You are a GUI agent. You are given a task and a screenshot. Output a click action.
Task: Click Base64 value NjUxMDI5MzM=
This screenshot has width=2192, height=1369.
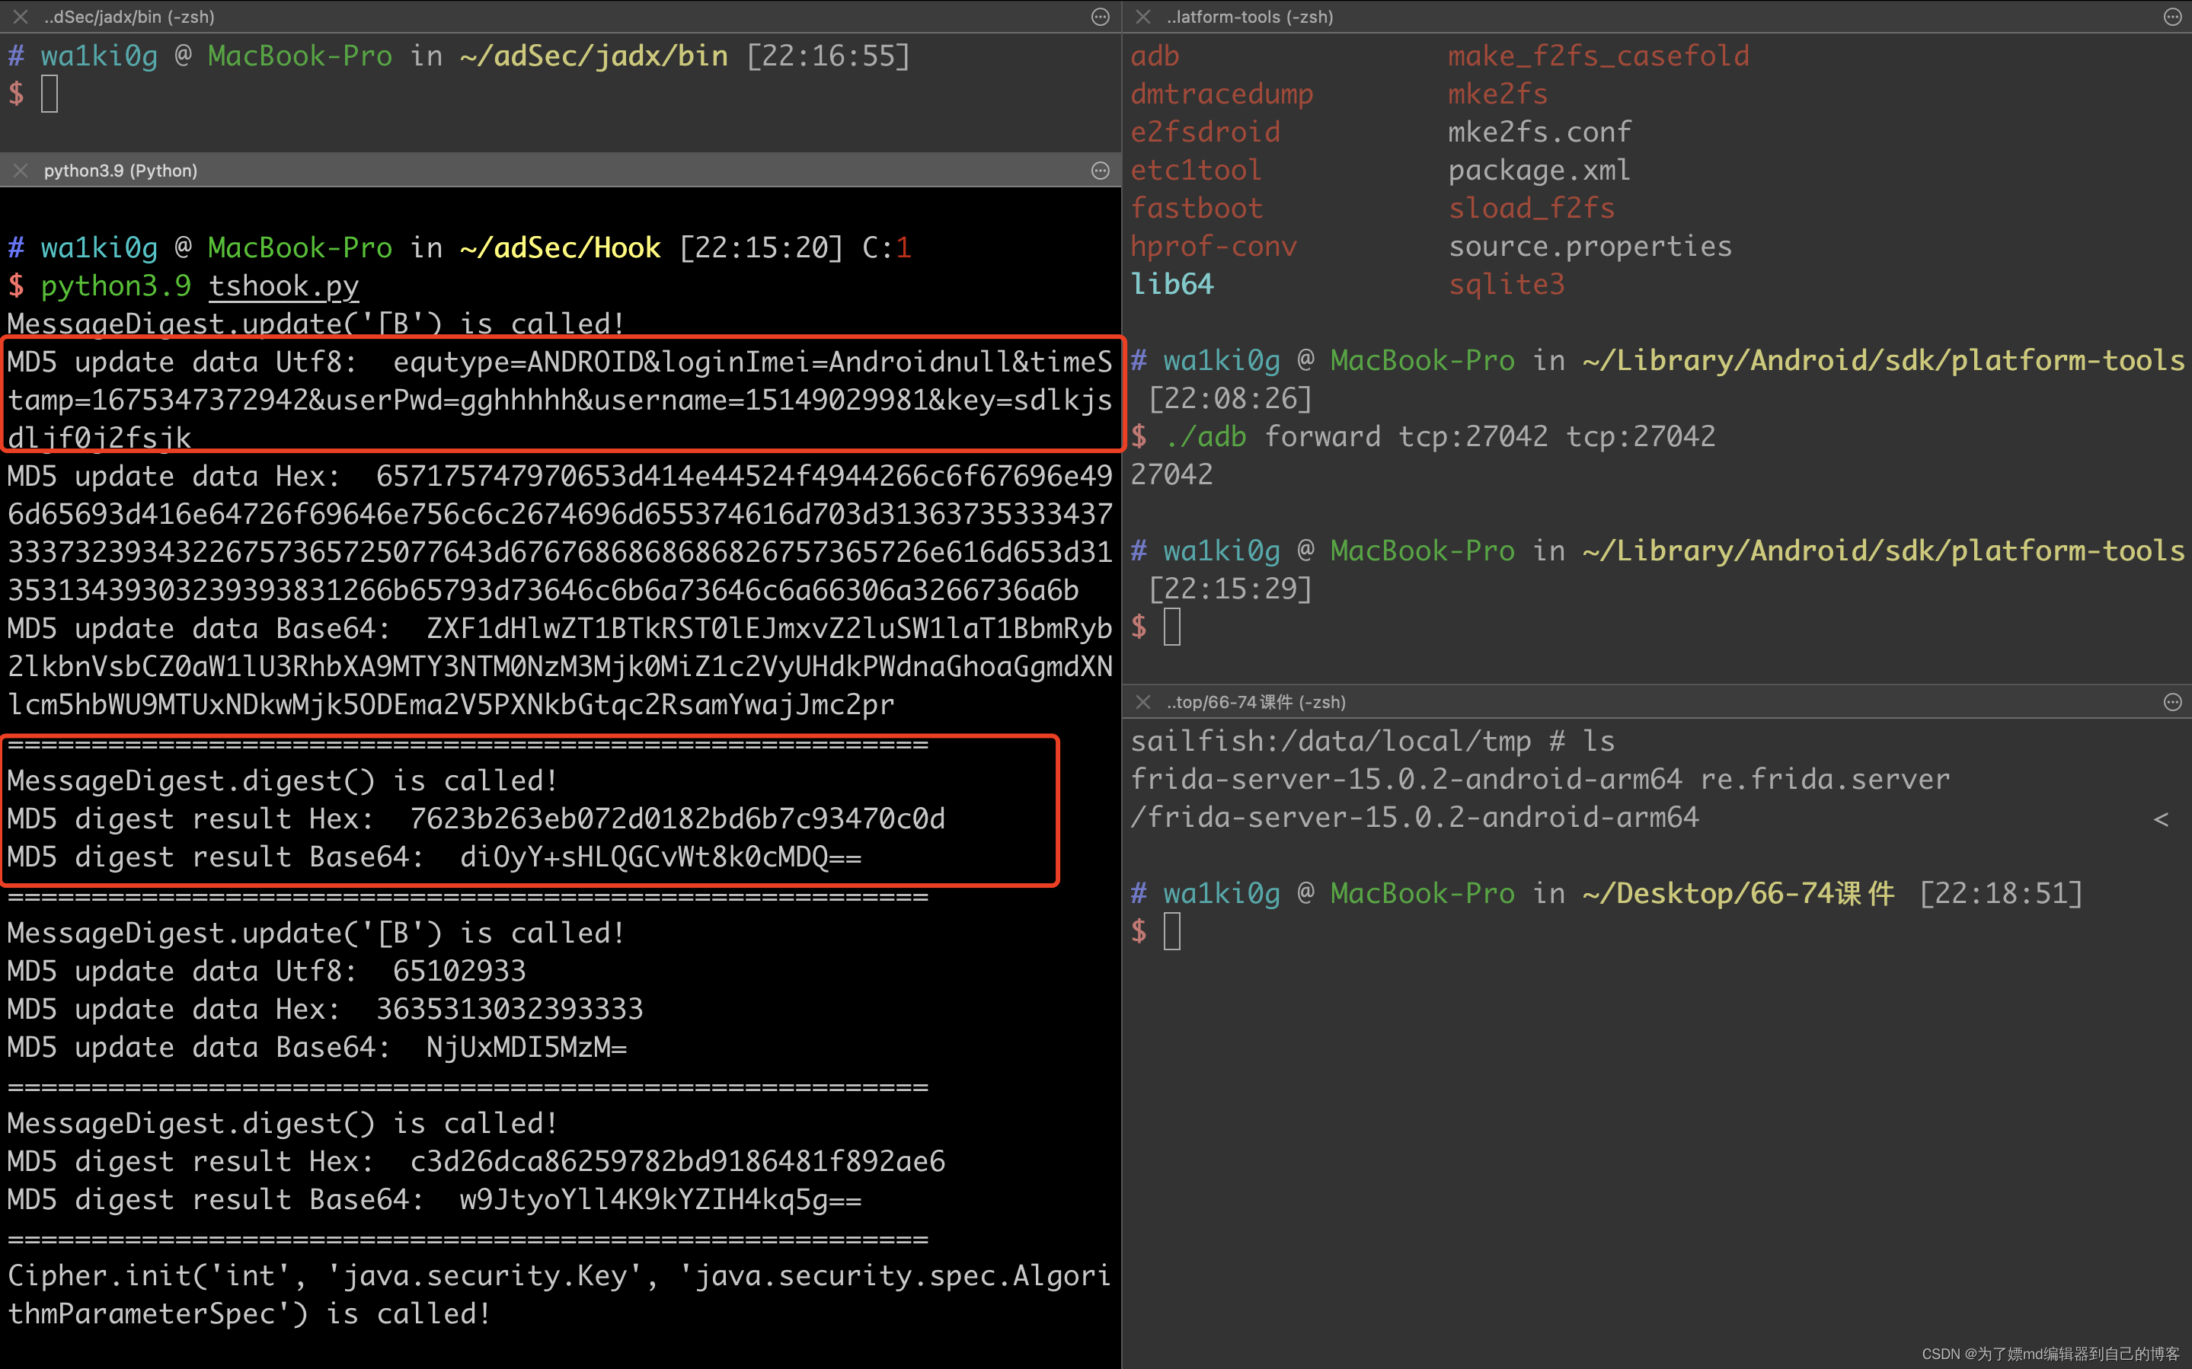tap(526, 1047)
